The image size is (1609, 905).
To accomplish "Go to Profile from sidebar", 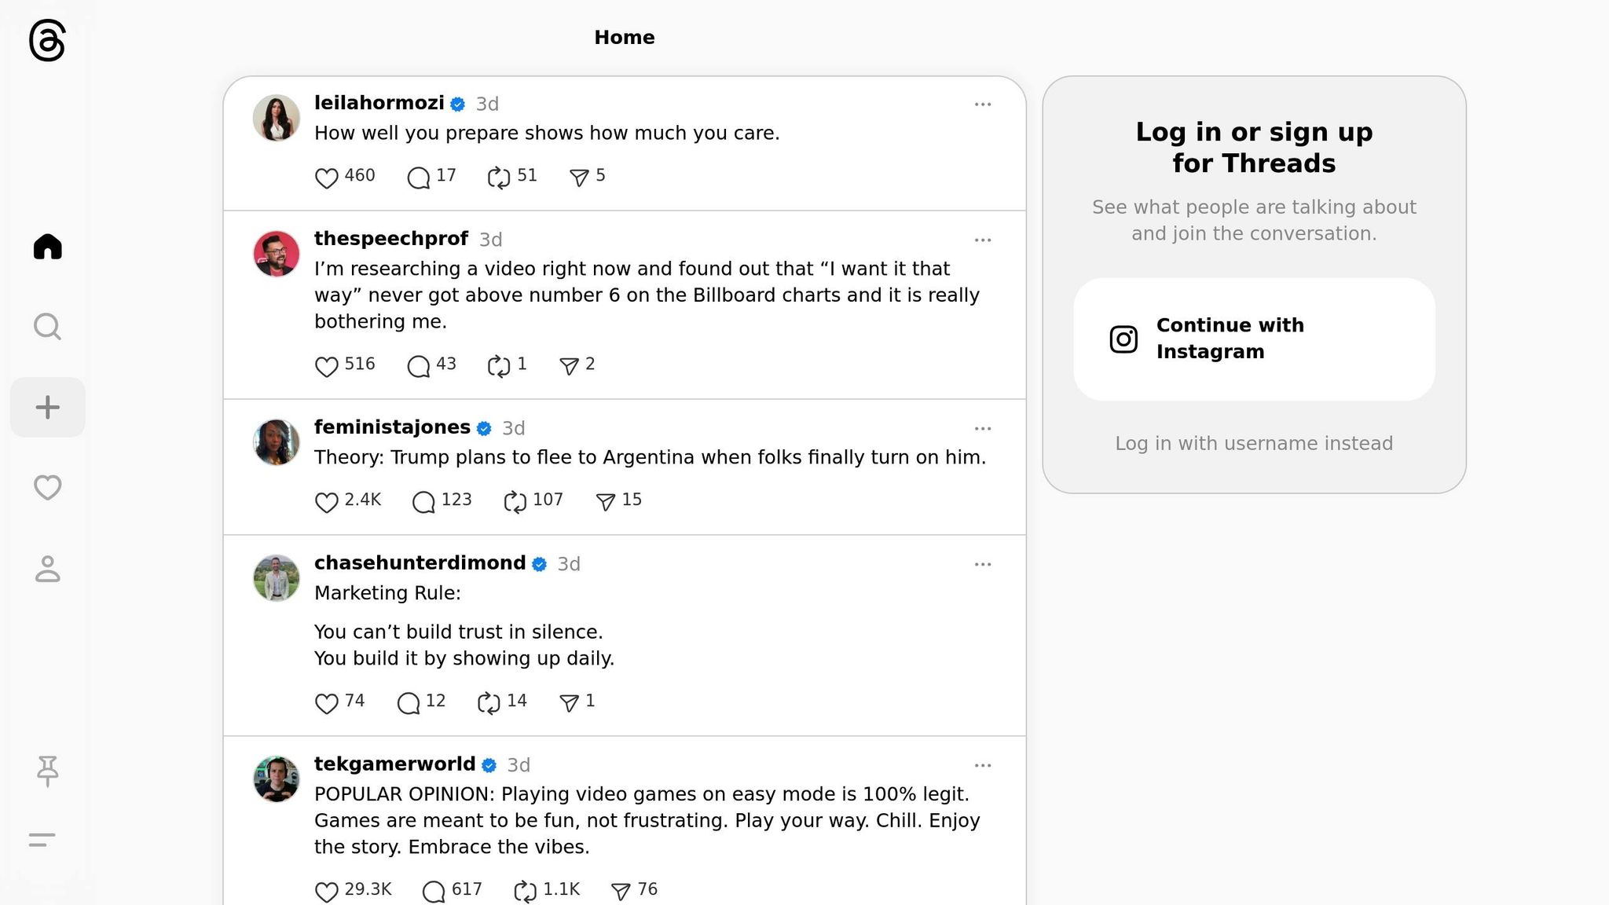I will tap(47, 569).
